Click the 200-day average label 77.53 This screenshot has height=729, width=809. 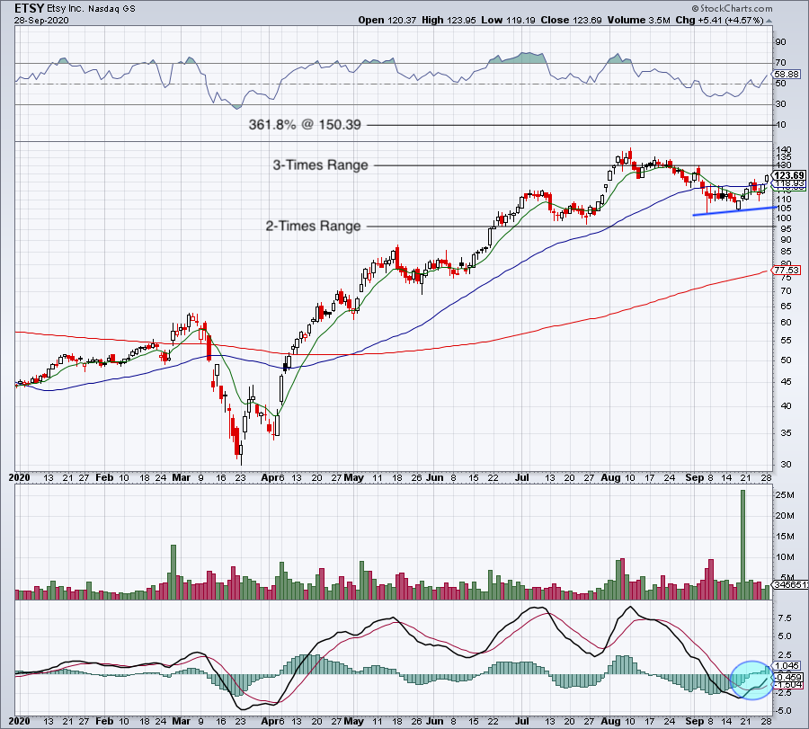point(787,271)
